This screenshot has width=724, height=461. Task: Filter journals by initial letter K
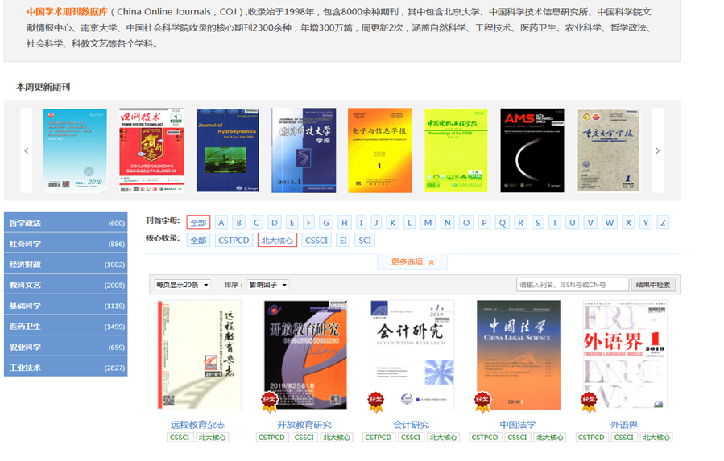tap(392, 222)
